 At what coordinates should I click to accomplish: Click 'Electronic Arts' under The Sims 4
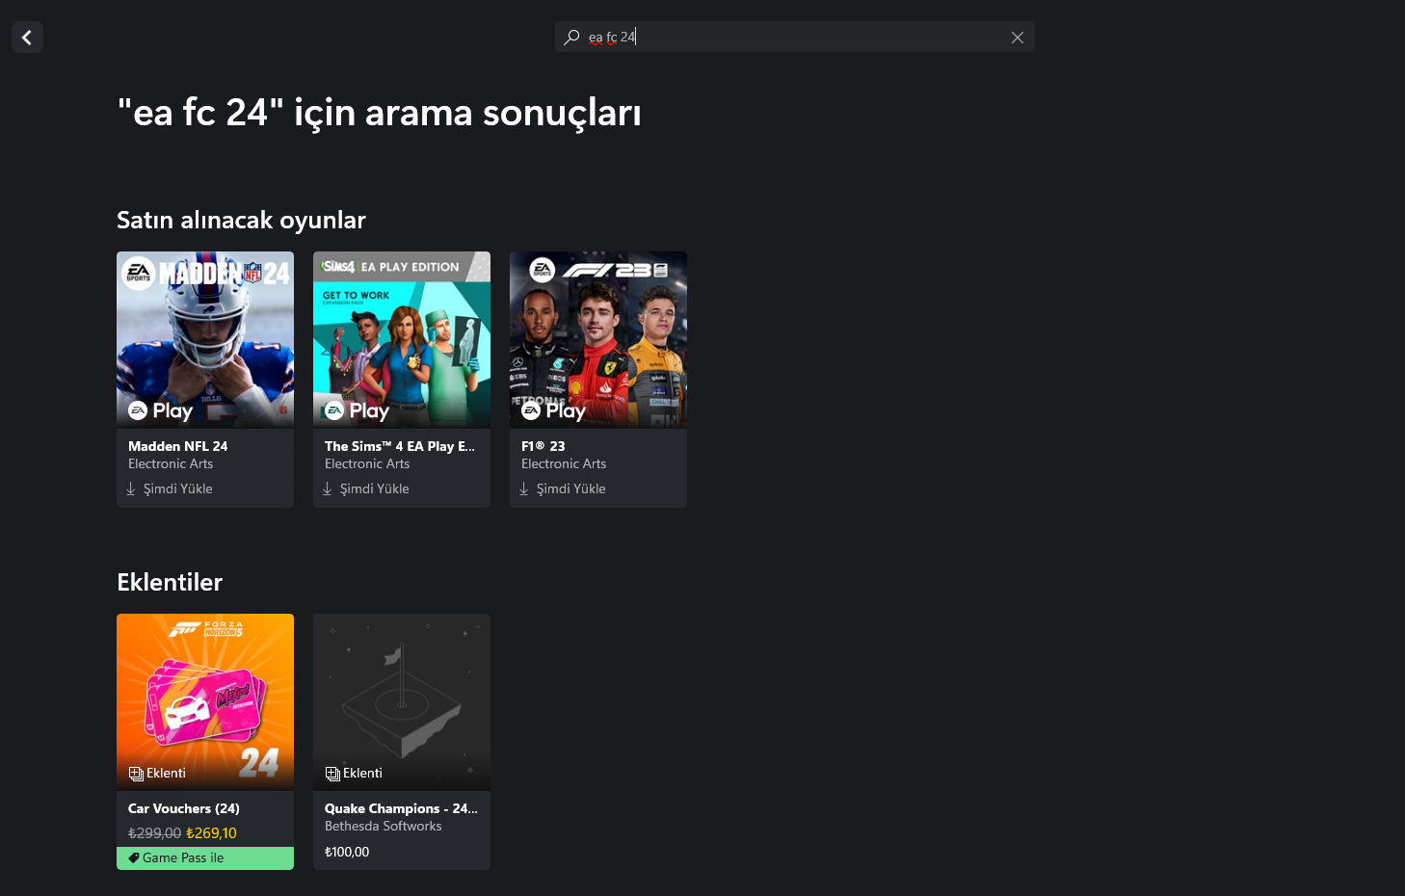[x=367, y=463]
